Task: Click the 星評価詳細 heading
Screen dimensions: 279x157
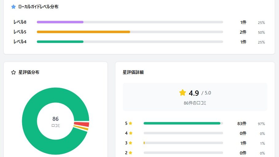Action: tap(133, 72)
